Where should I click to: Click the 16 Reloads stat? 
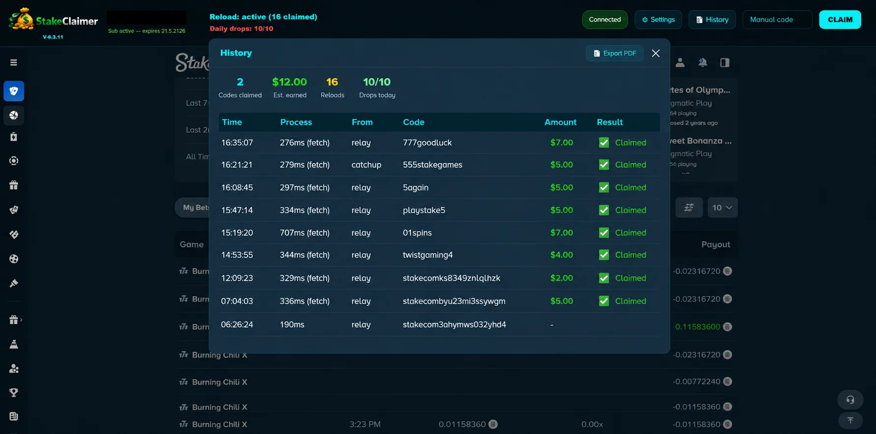tap(332, 87)
